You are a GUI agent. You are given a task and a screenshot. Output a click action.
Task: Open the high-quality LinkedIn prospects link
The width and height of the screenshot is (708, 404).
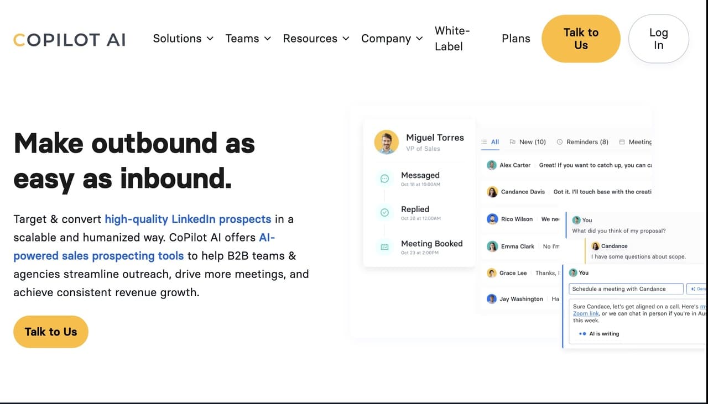click(x=187, y=219)
